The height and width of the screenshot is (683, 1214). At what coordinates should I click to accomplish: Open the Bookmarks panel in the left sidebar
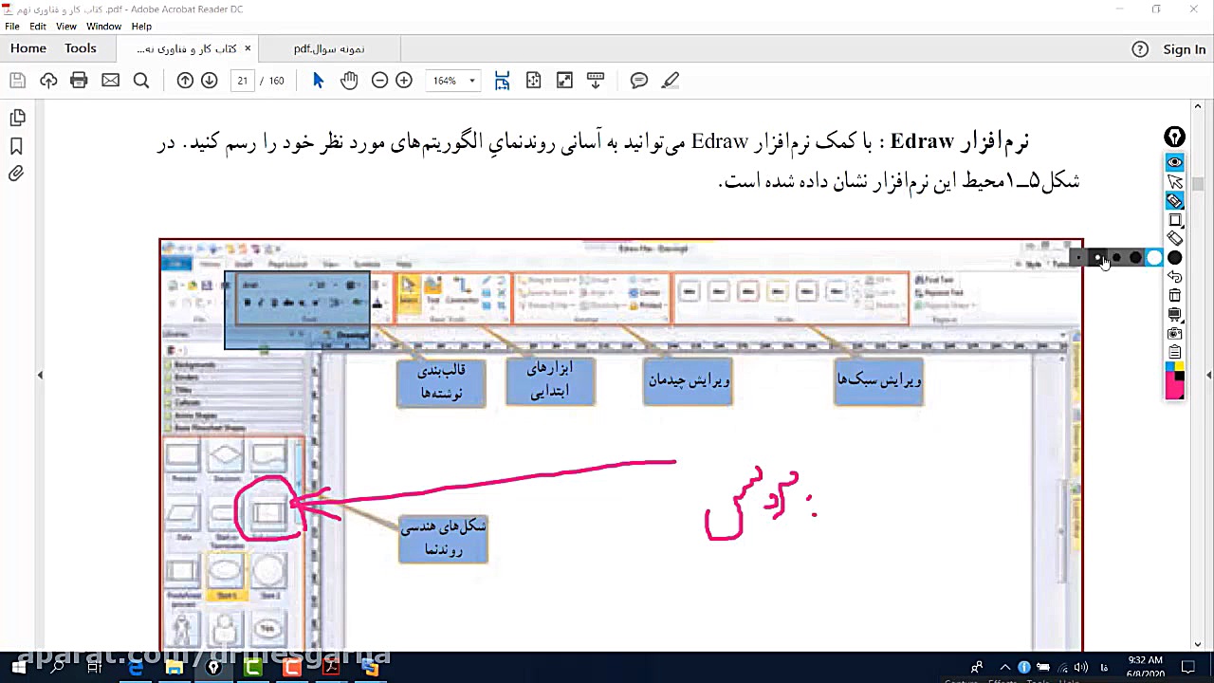coord(18,146)
